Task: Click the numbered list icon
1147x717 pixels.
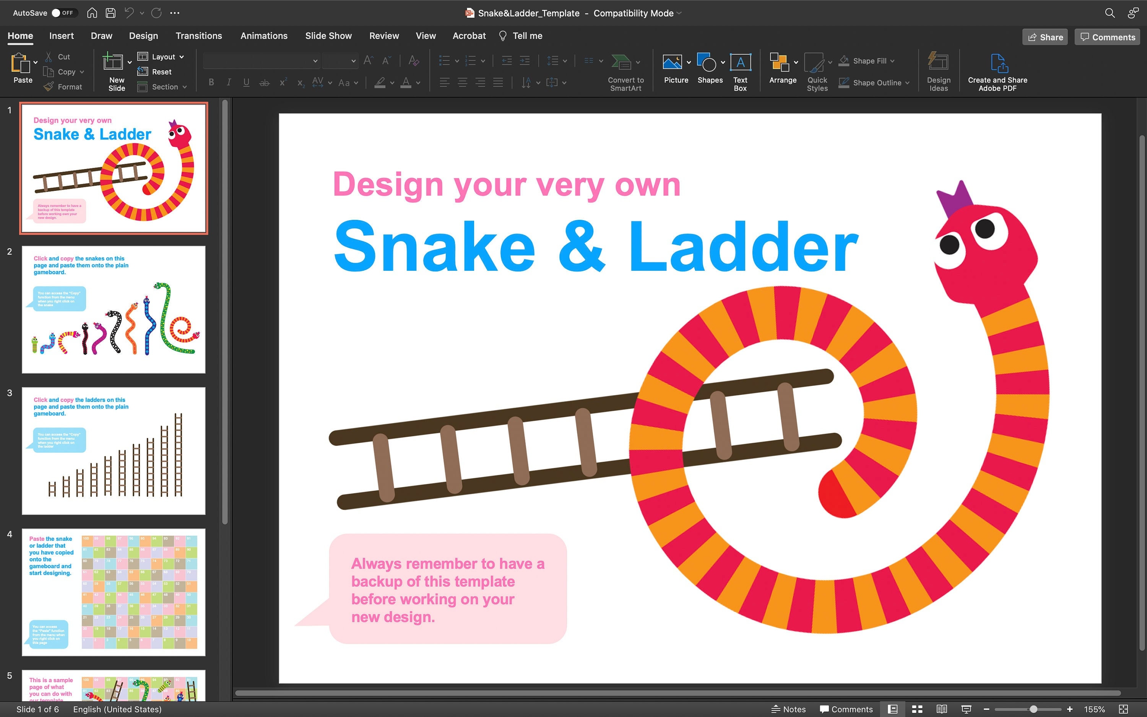Action: click(x=471, y=61)
